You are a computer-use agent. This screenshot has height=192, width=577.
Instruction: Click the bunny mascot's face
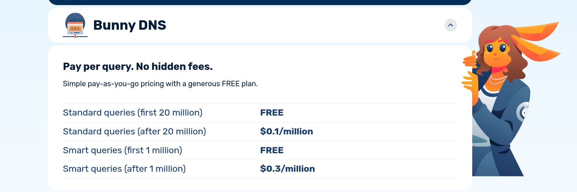pos(496,52)
